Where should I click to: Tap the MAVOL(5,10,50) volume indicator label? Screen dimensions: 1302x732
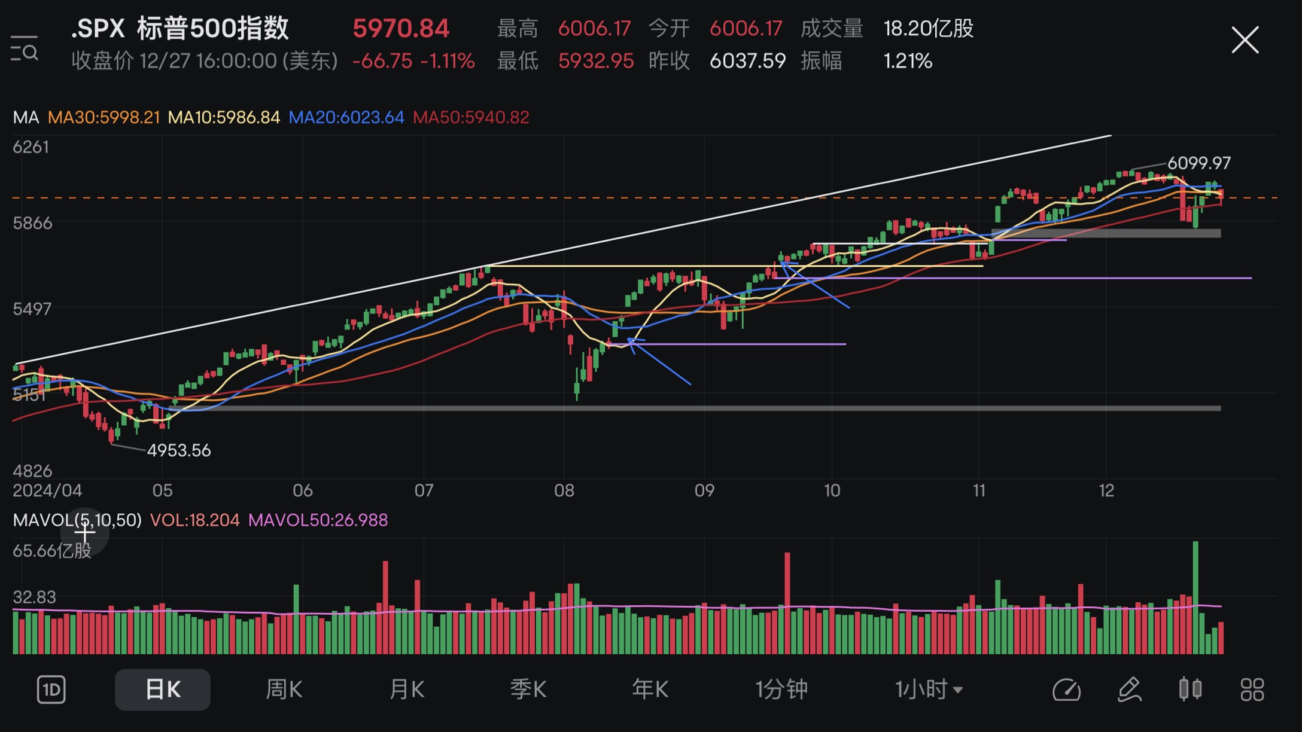[x=77, y=520]
